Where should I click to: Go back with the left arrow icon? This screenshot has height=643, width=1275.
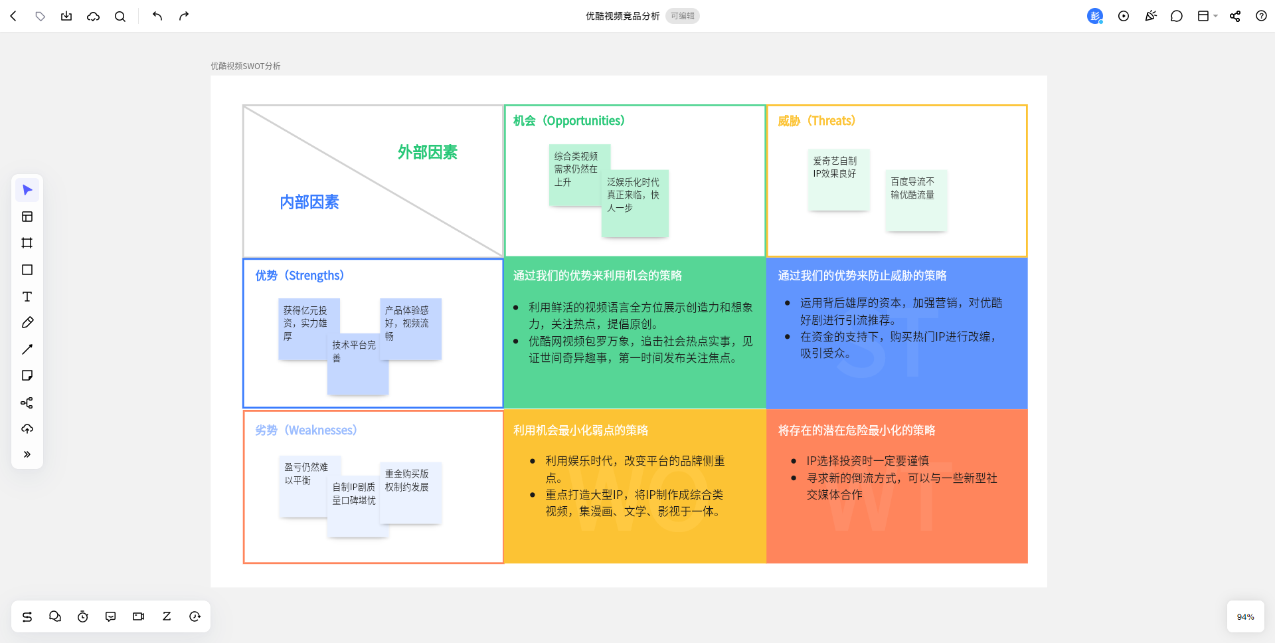click(13, 16)
